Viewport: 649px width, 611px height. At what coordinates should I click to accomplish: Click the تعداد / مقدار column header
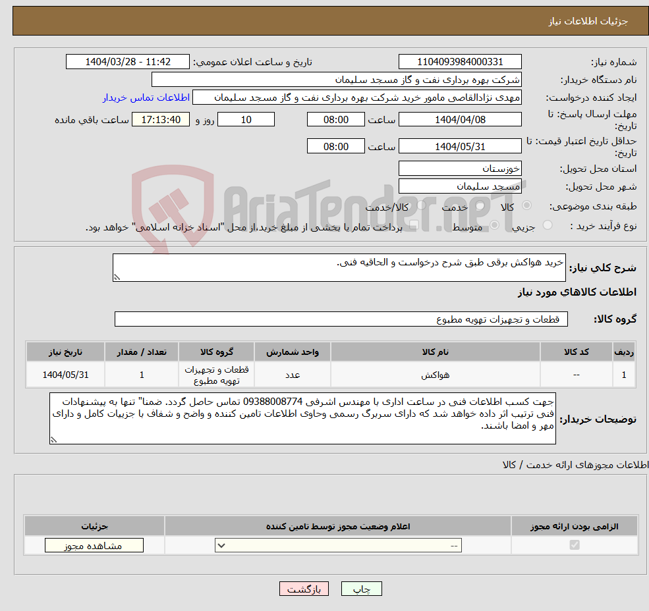tap(142, 352)
